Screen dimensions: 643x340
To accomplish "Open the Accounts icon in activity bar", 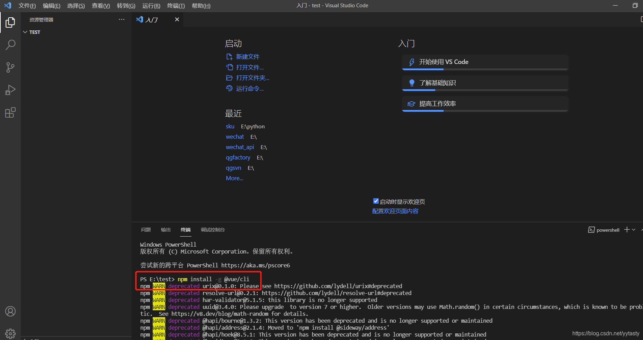I will (x=10, y=311).
